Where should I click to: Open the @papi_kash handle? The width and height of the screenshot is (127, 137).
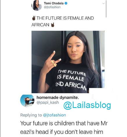coord(48,102)
